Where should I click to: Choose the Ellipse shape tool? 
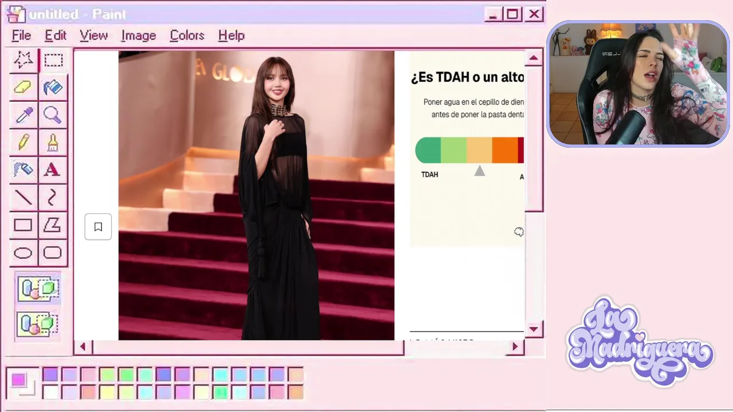click(23, 252)
